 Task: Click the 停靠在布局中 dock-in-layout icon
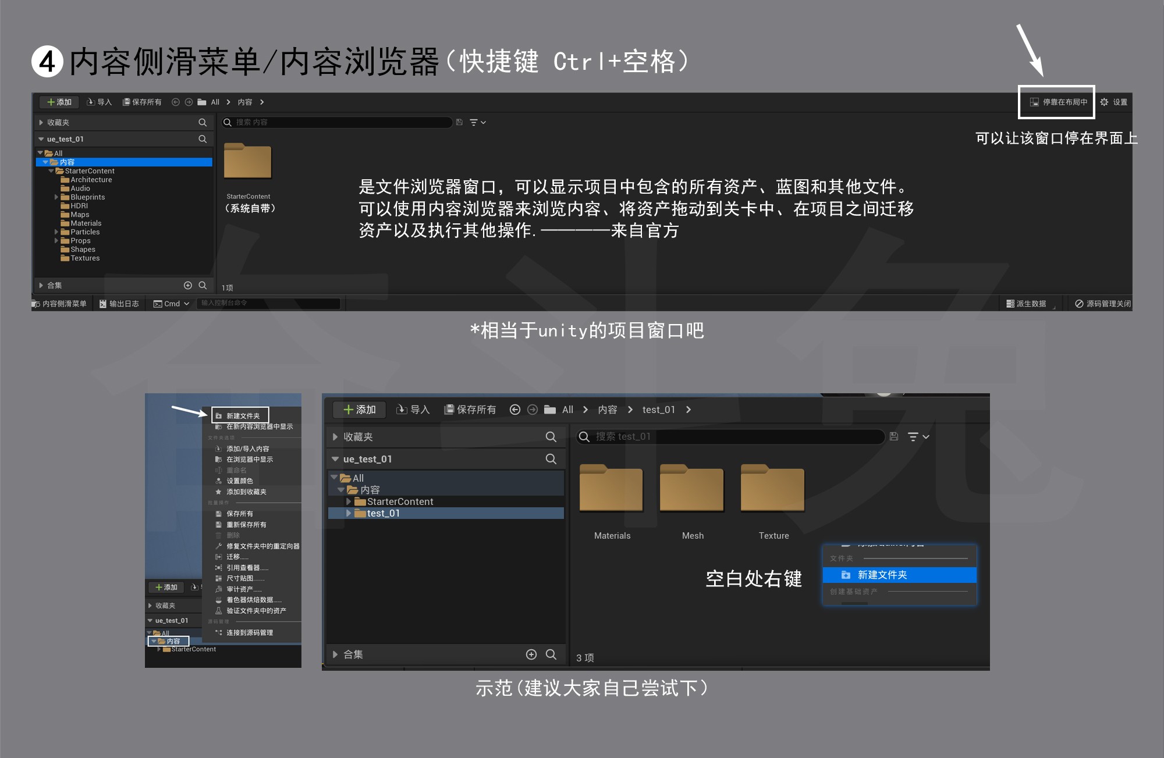pos(1034,102)
